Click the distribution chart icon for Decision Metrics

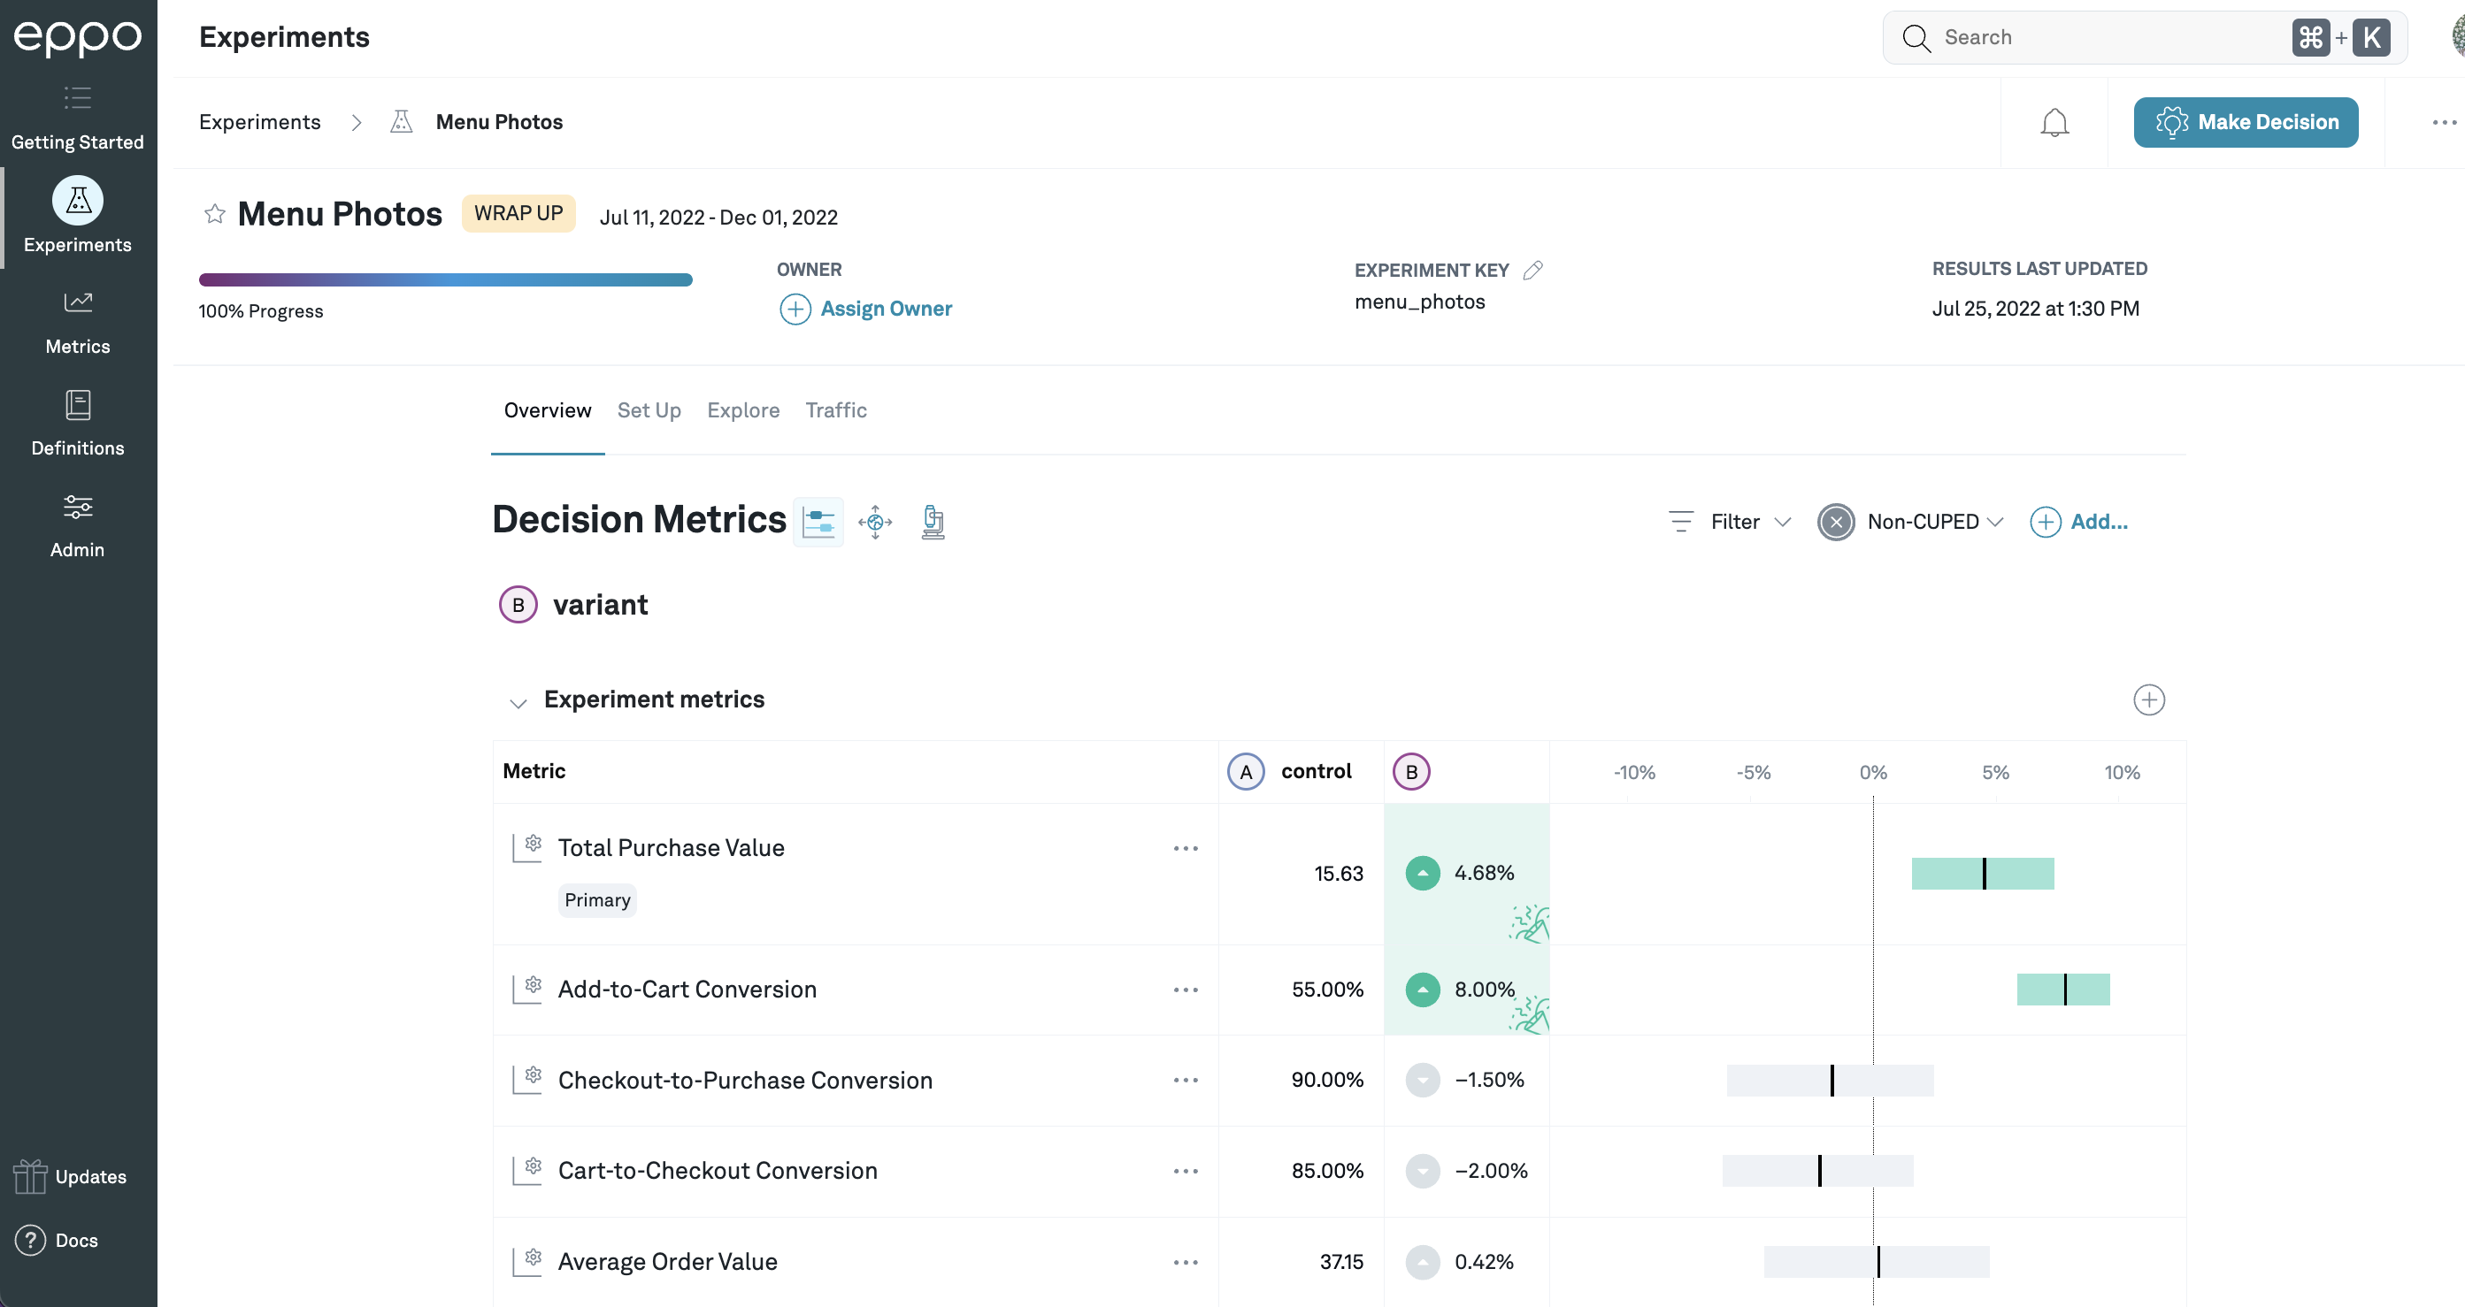(x=818, y=522)
